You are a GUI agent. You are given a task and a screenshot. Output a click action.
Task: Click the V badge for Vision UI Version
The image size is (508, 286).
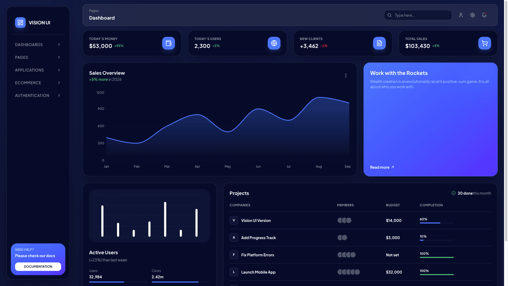tap(234, 220)
